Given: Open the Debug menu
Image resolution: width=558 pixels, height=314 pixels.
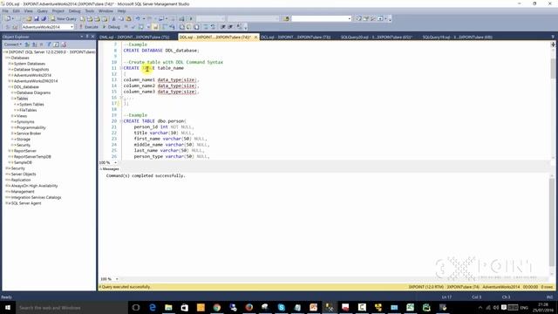Looking at the screenshot, I should click(74, 11).
